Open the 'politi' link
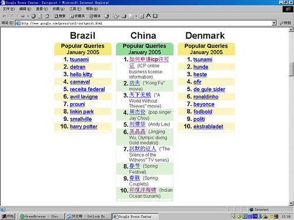The width and height of the screenshot is (294, 220). pos(199,119)
